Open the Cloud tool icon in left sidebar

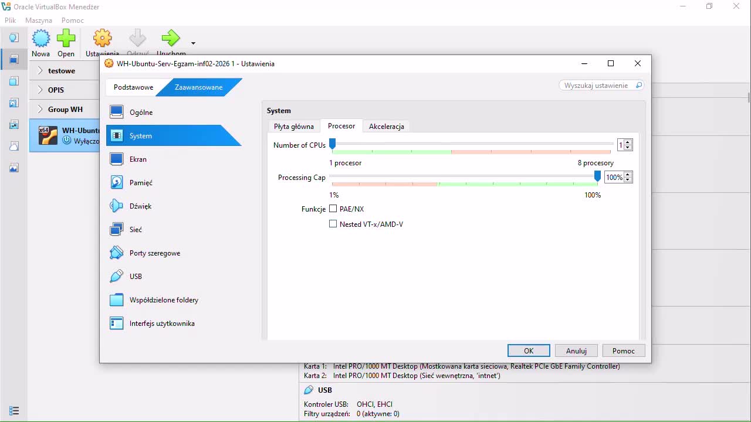point(13,146)
